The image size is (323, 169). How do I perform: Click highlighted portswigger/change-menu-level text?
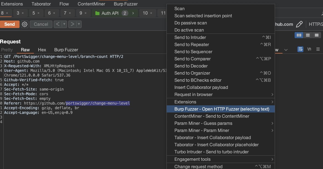[98, 103]
